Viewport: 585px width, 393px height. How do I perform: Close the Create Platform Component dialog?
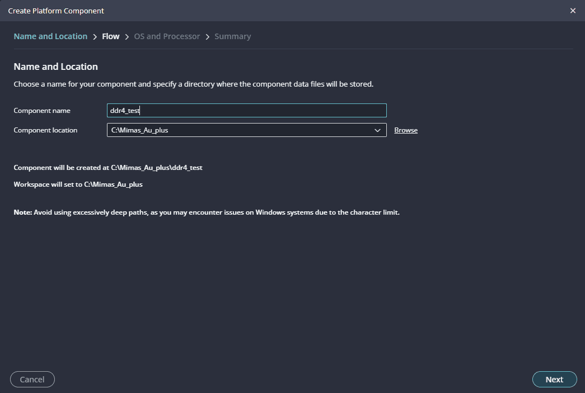(572, 11)
